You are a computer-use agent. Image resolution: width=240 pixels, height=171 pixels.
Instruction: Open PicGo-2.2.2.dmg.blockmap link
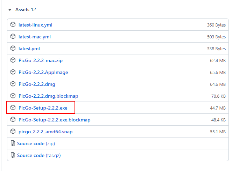(x=48, y=96)
